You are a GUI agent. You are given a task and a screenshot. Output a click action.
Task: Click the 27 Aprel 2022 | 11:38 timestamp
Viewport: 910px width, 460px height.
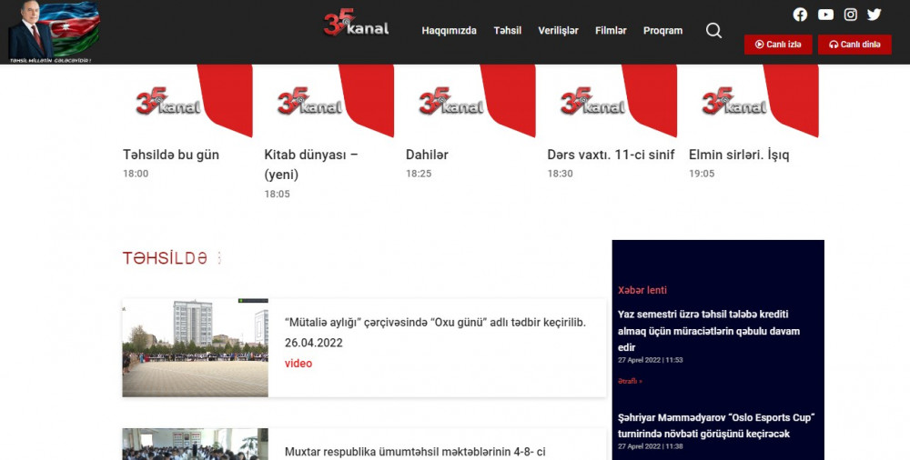pyautogui.click(x=650, y=446)
